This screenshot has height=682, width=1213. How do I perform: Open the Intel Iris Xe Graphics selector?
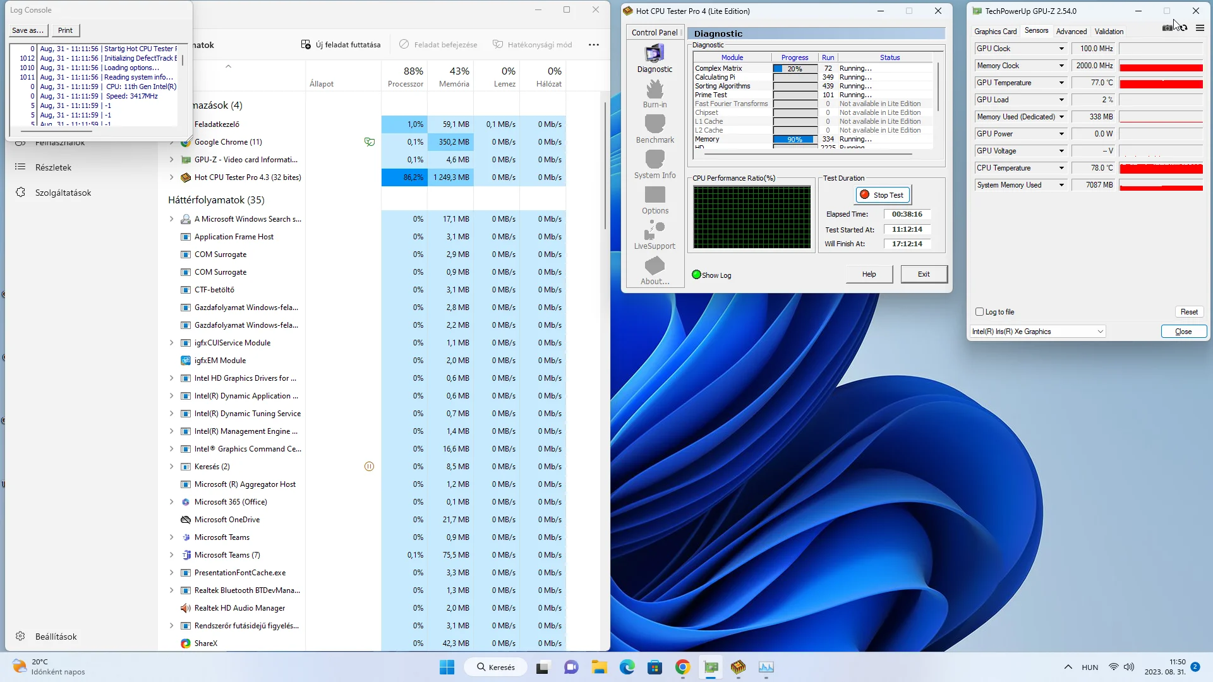pos(1037,332)
